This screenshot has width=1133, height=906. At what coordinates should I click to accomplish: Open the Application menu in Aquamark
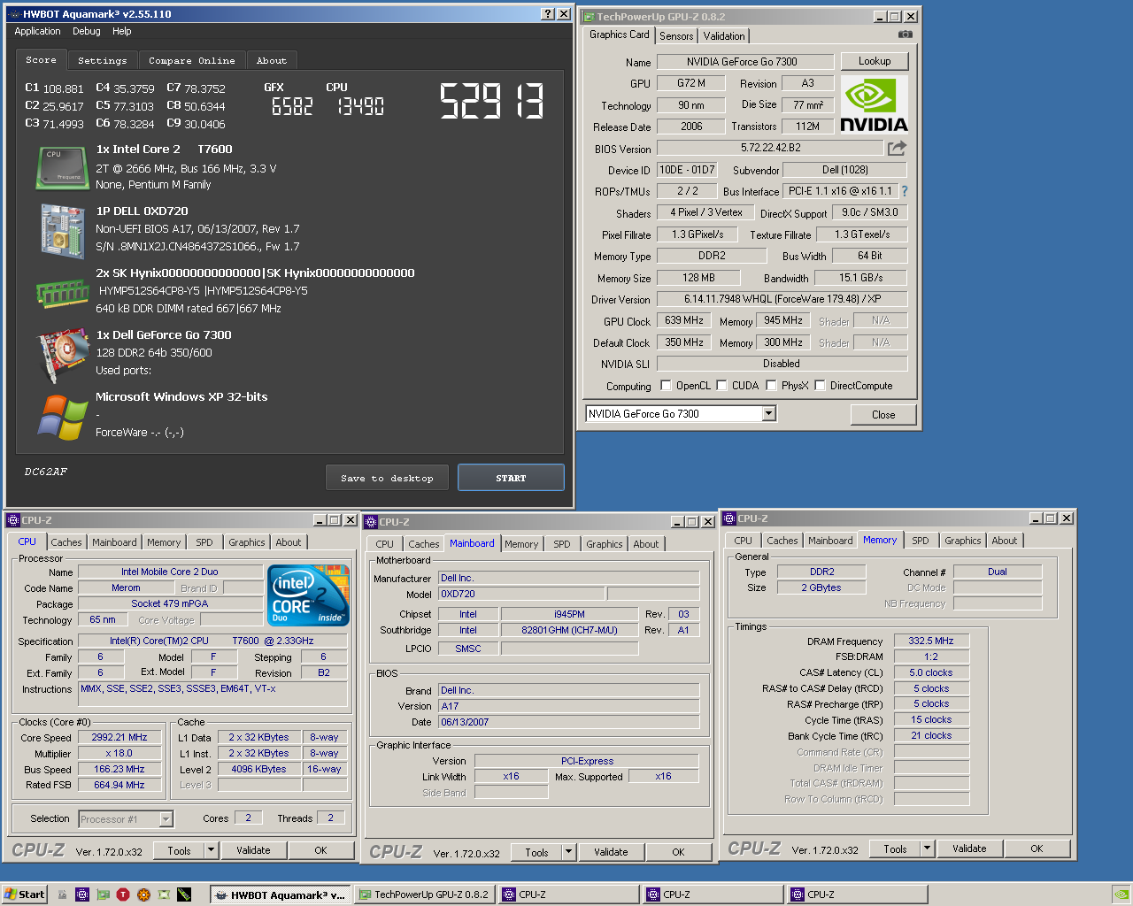pyautogui.click(x=37, y=31)
